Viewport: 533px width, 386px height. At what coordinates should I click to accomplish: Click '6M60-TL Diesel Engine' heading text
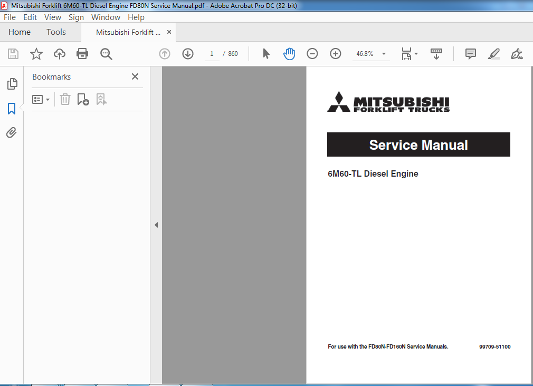pos(373,173)
